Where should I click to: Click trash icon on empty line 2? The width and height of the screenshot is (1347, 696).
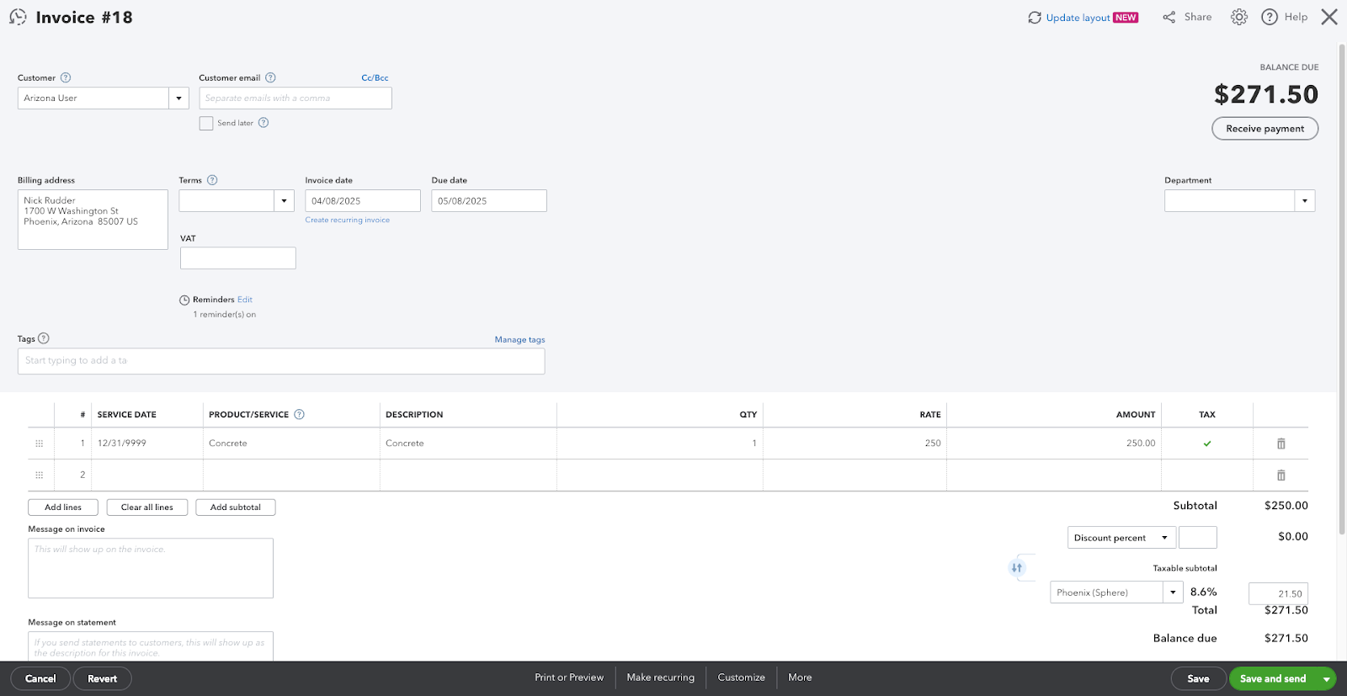1280,476
